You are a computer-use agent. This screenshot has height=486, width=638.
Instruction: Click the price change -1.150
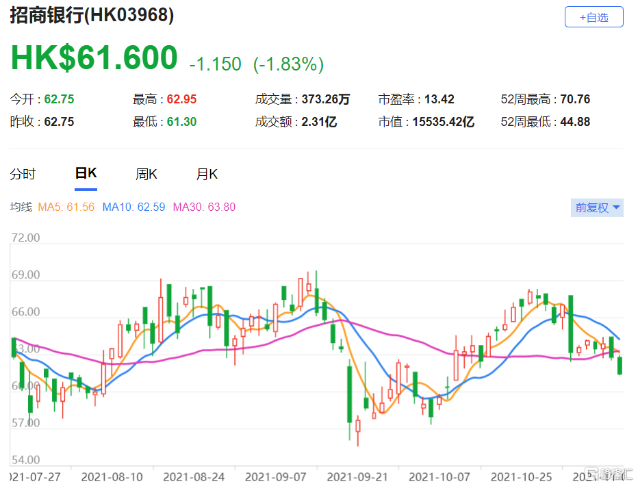tap(215, 64)
